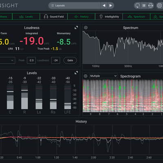Click the 2:40 mark on History timeline
Viewport: 163px width, 163px height.
tap(130, 158)
